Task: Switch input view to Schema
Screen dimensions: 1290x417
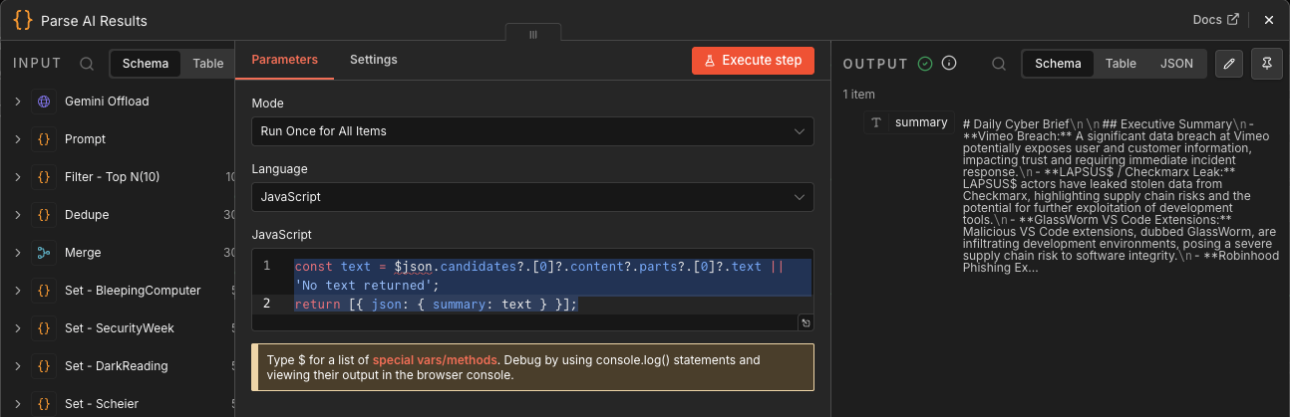Action: click(146, 64)
